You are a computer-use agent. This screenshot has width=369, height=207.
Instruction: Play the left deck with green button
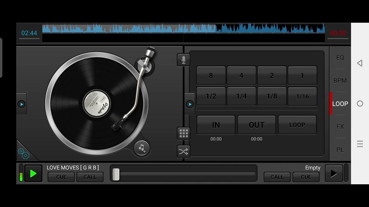(x=33, y=173)
